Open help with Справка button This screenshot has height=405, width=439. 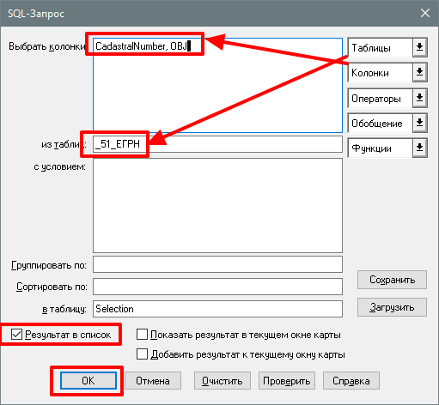click(x=351, y=381)
